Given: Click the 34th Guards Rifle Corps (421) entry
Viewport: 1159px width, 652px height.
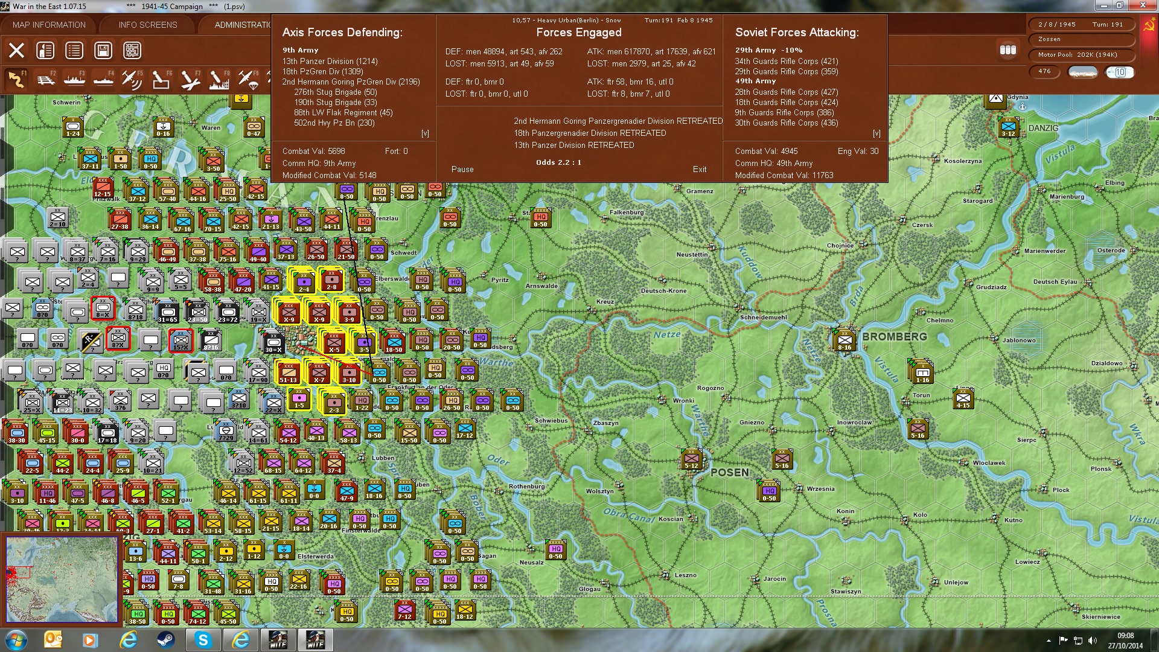Looking at the screenshot, I should click(787, 62).
